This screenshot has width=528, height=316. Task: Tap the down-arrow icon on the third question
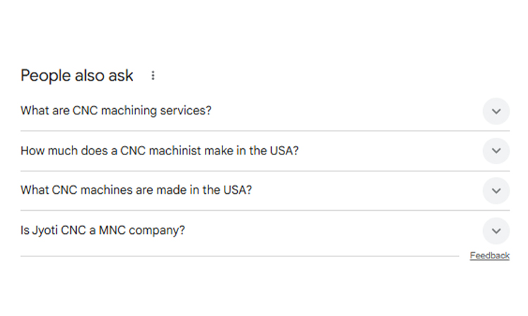pyautogui.click(x=496, y=190)
